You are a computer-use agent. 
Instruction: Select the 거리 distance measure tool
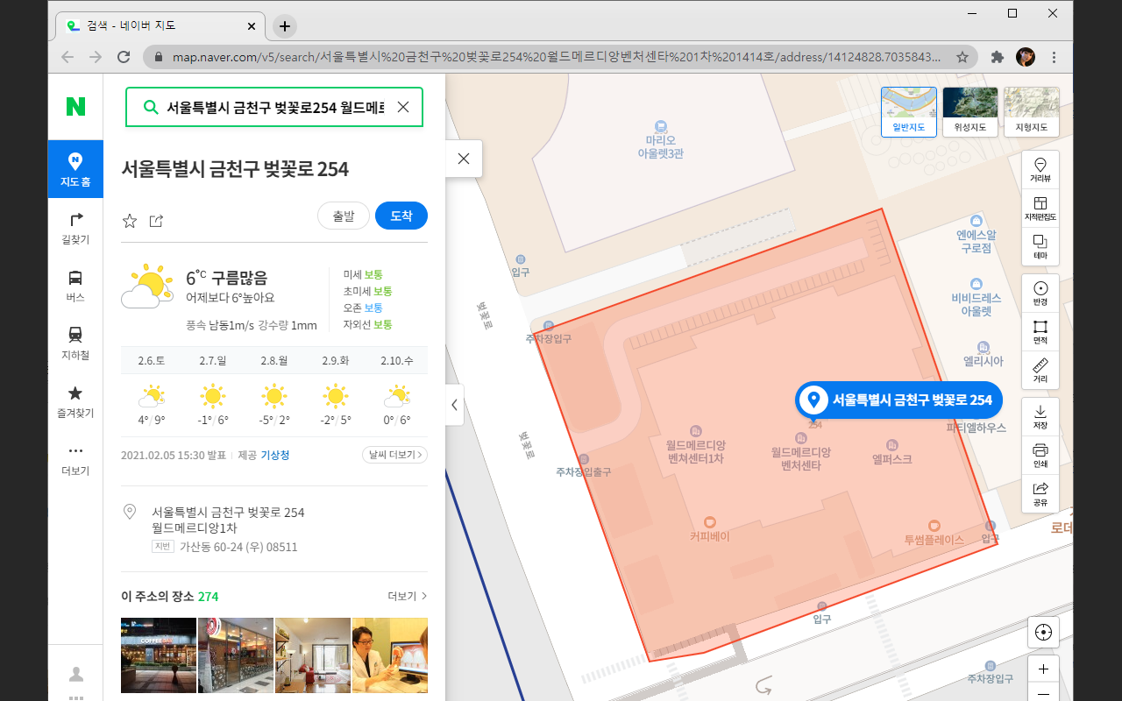[x=1040, y=371]
